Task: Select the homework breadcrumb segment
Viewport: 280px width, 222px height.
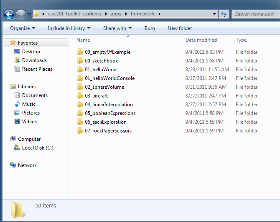Action: click(143, 14)
